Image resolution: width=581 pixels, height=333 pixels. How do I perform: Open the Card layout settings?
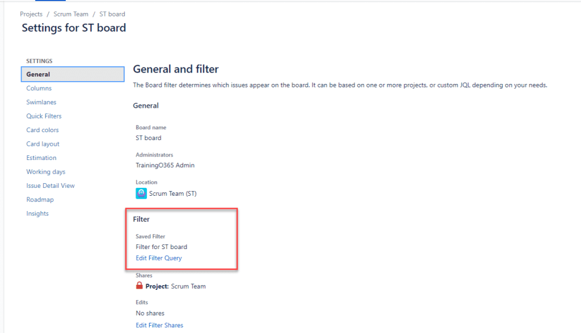42,144
